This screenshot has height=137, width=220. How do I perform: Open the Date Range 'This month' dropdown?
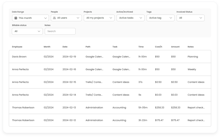[x=30, y=18]
